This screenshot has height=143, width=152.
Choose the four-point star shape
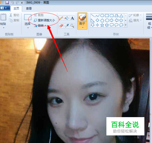(x=97, y=25)
